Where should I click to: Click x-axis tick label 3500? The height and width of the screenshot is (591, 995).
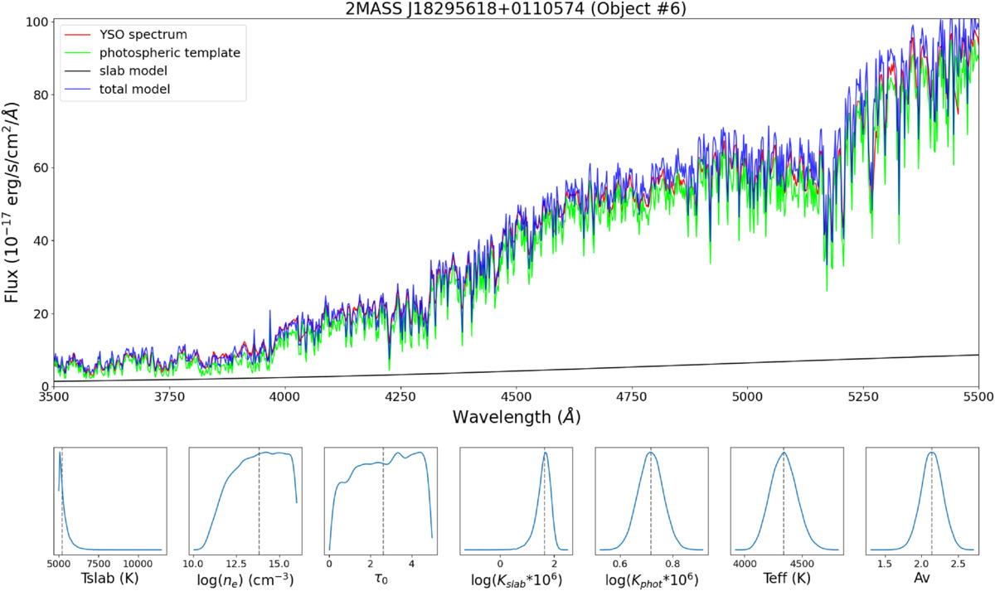tap(54, 397)
